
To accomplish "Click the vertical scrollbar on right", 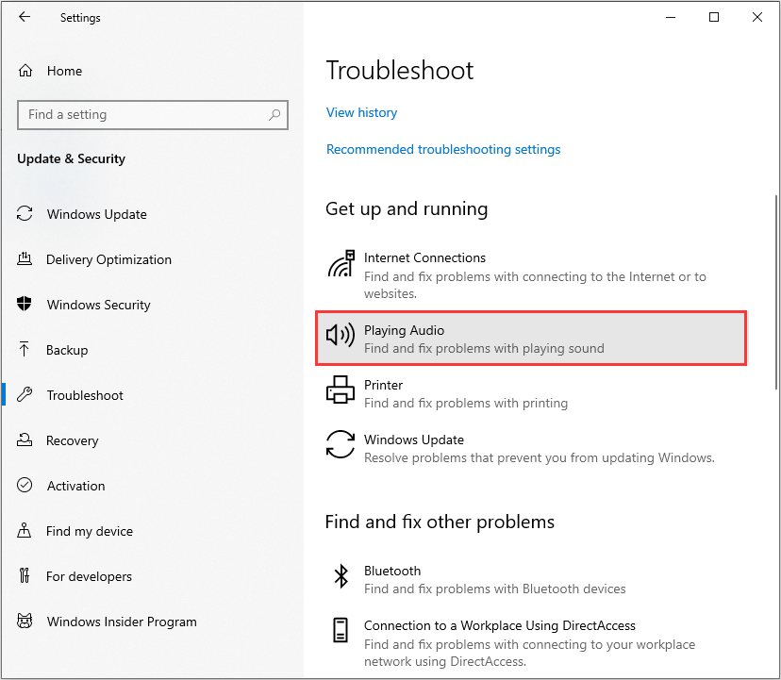I will [775, 292].
